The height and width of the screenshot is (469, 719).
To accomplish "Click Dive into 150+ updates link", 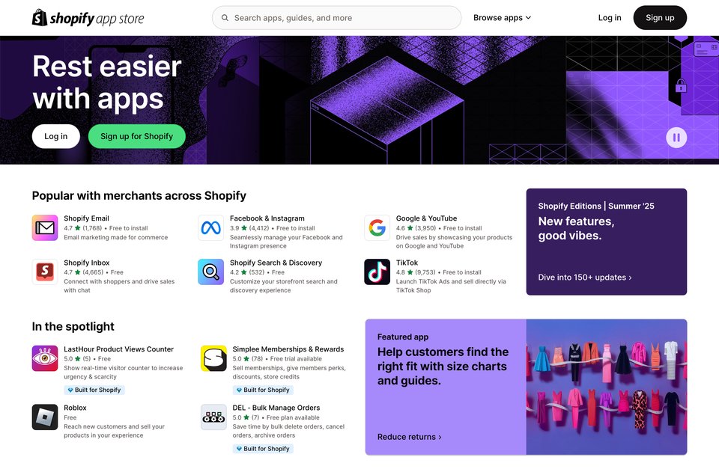I will coord(585,277).
